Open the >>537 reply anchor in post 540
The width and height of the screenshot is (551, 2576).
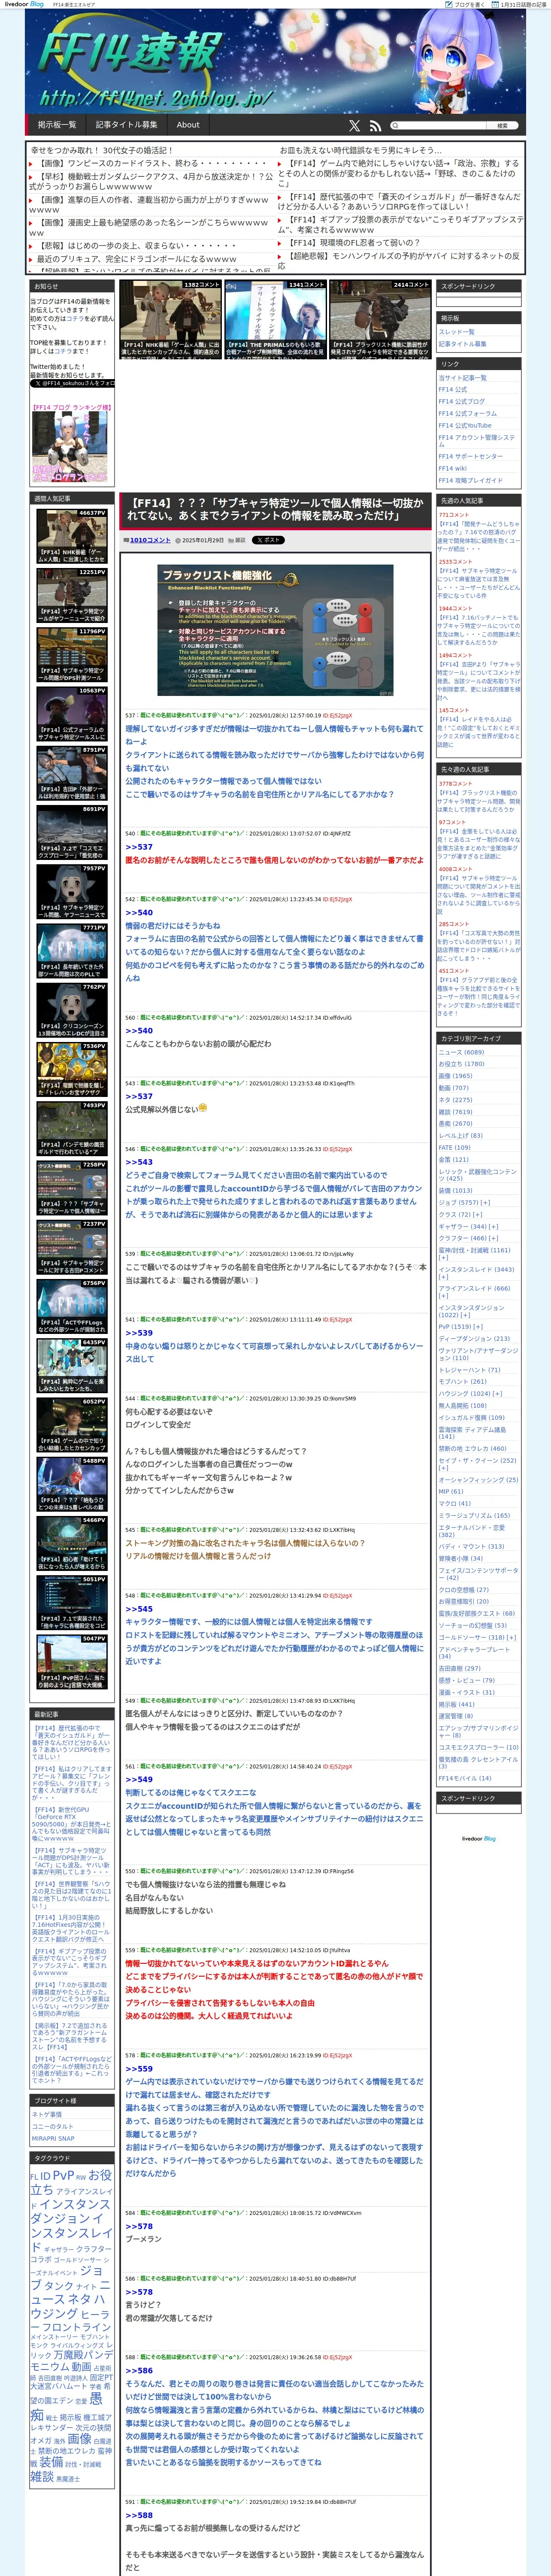tap(139, 847)
